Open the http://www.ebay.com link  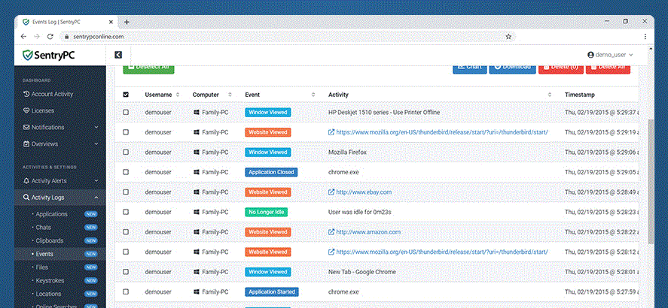(364, 192)
